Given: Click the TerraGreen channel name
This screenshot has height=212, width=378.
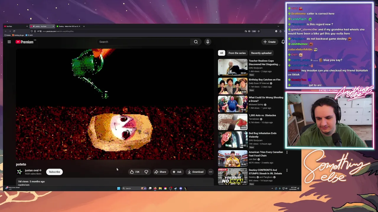Looking at the screenshot, I should coord(254,119).
